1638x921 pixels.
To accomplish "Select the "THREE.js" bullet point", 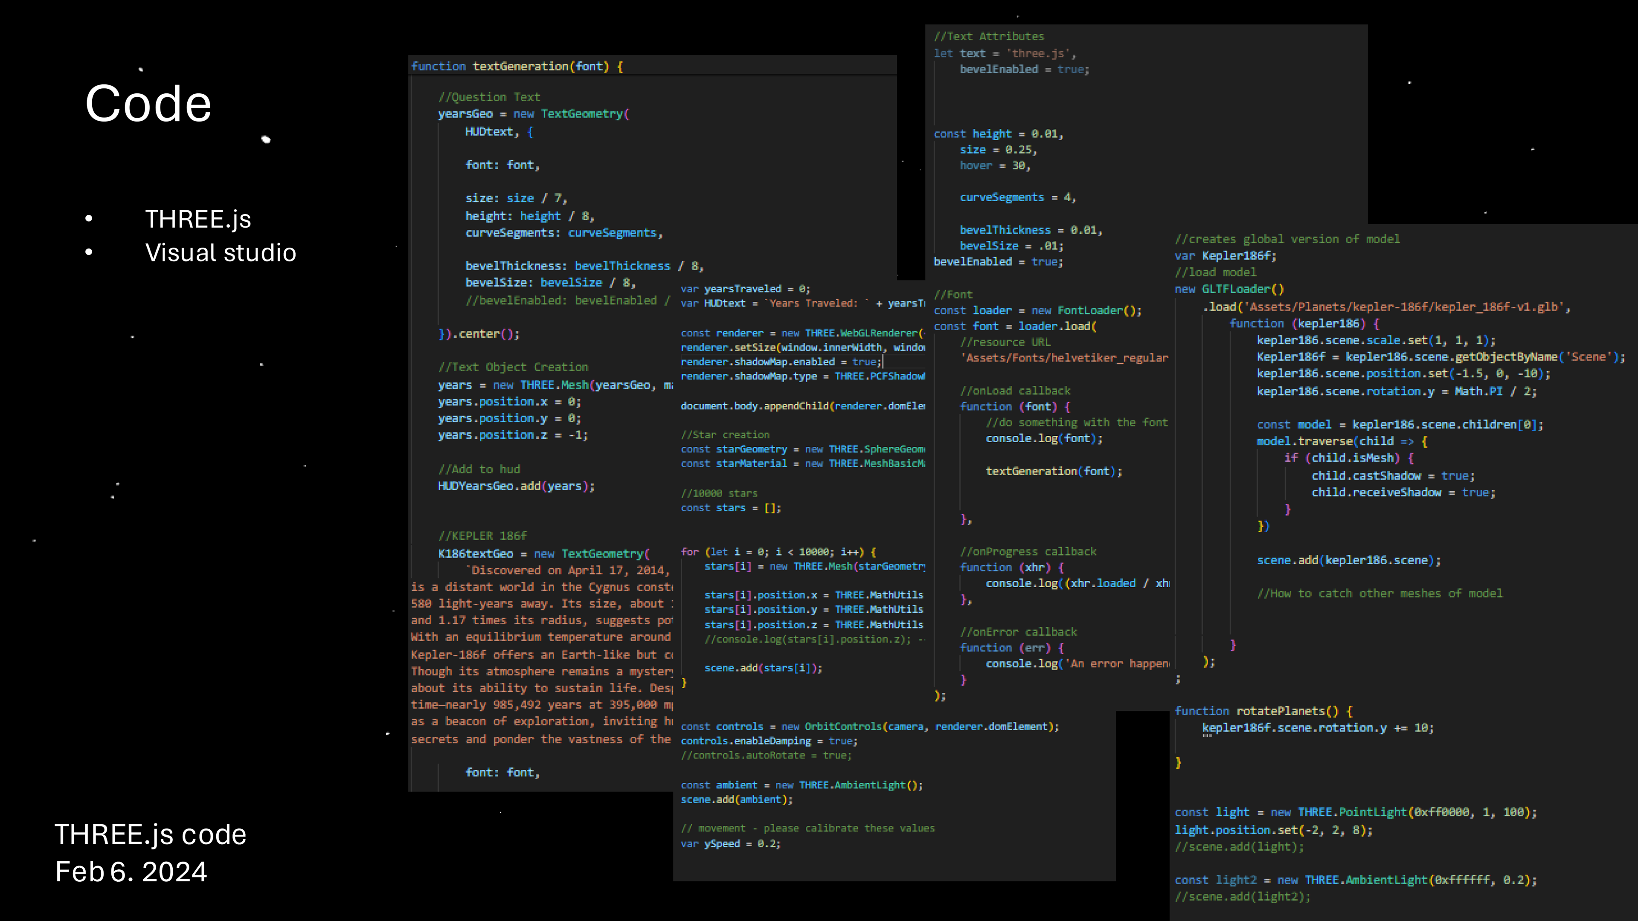I will coord(198,219).
